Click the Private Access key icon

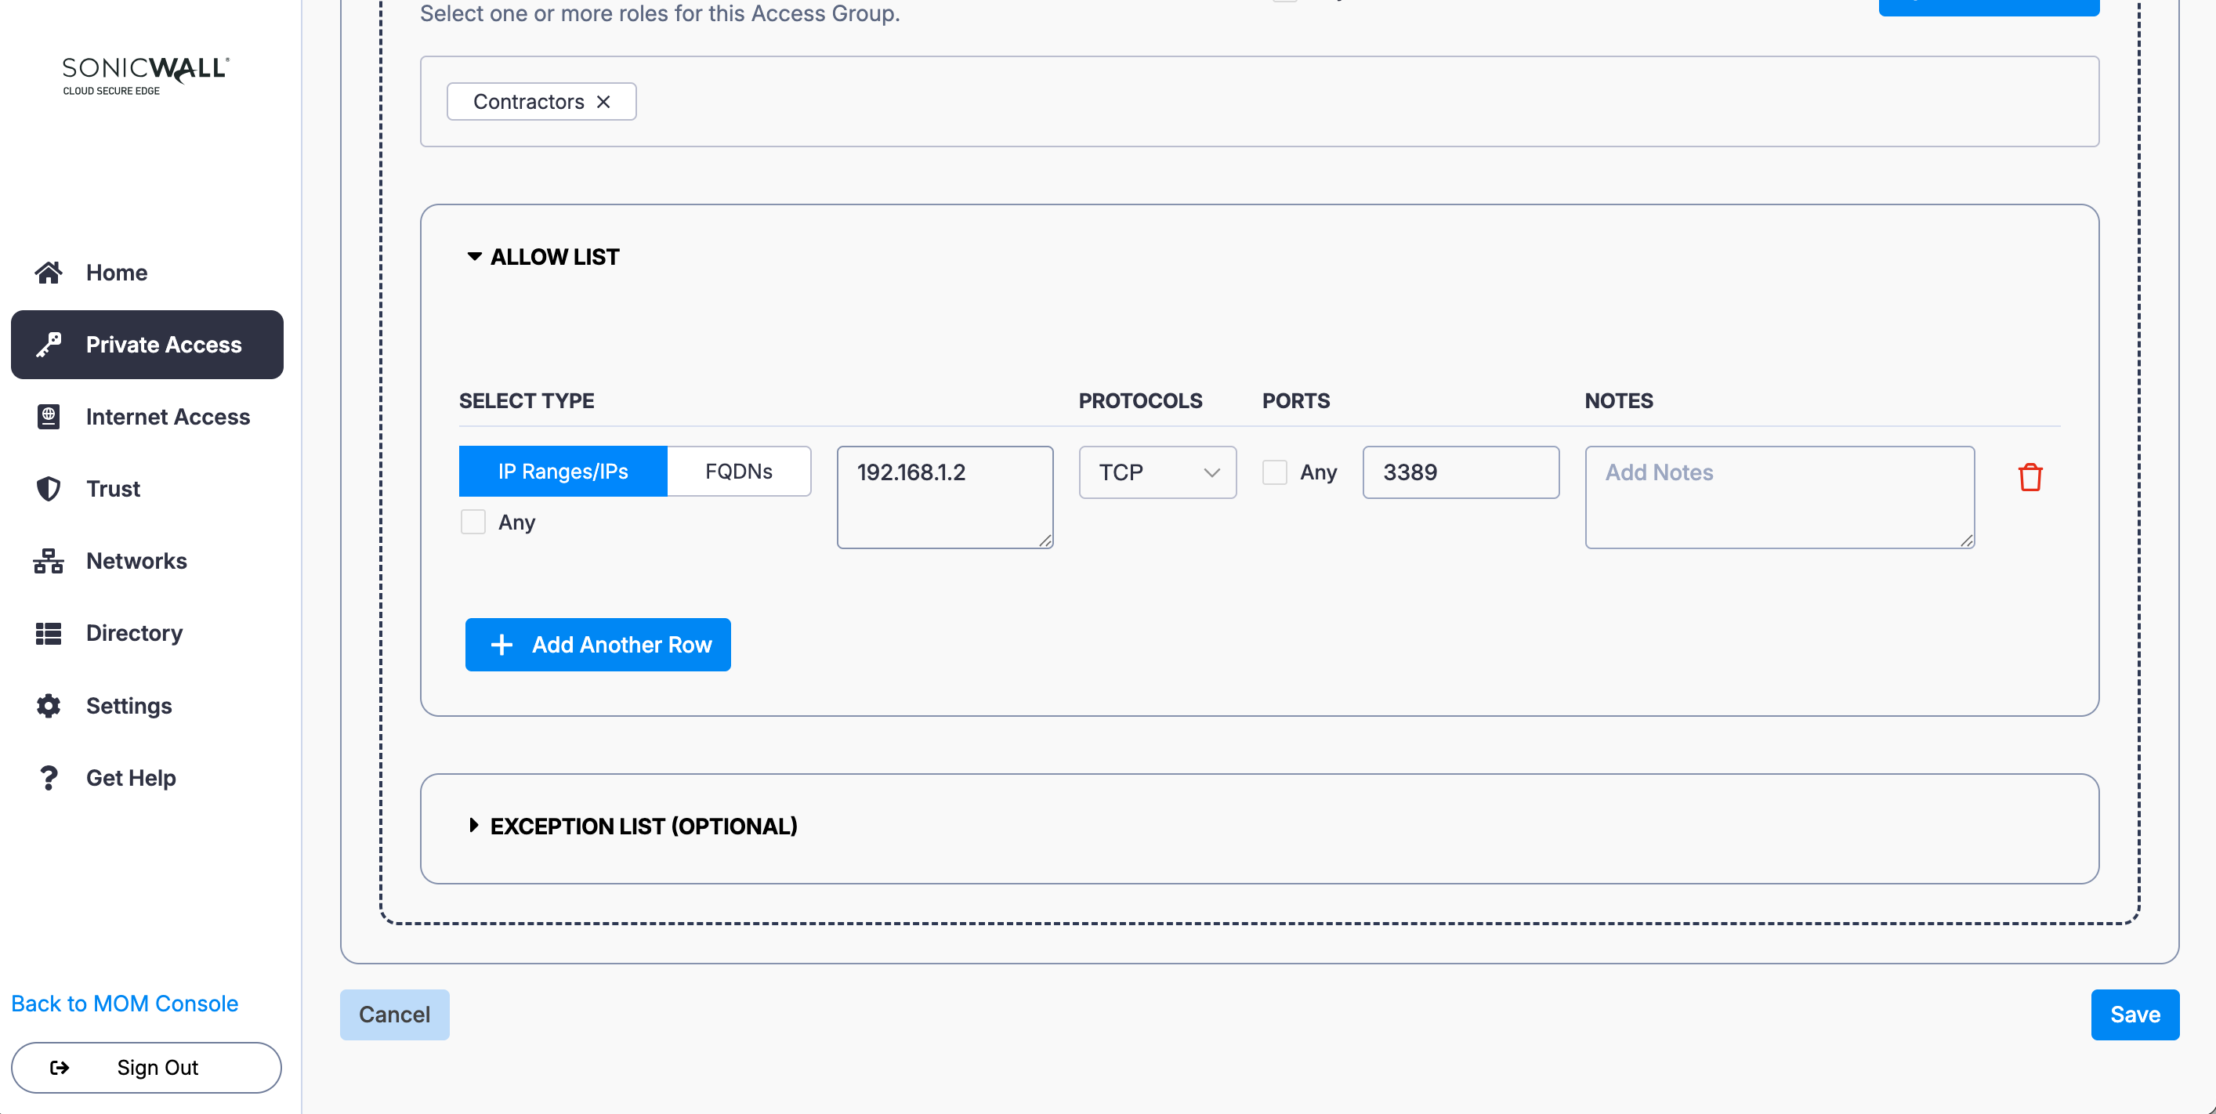48,345
